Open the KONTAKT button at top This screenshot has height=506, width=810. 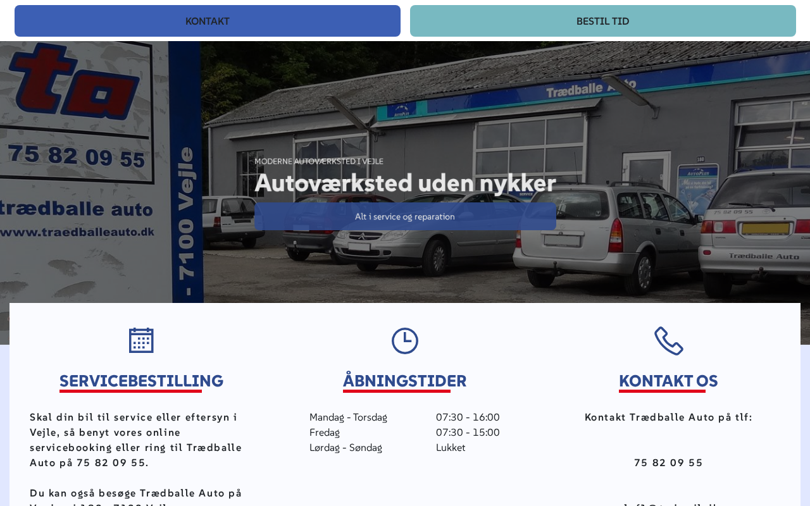tap(208, 21)
